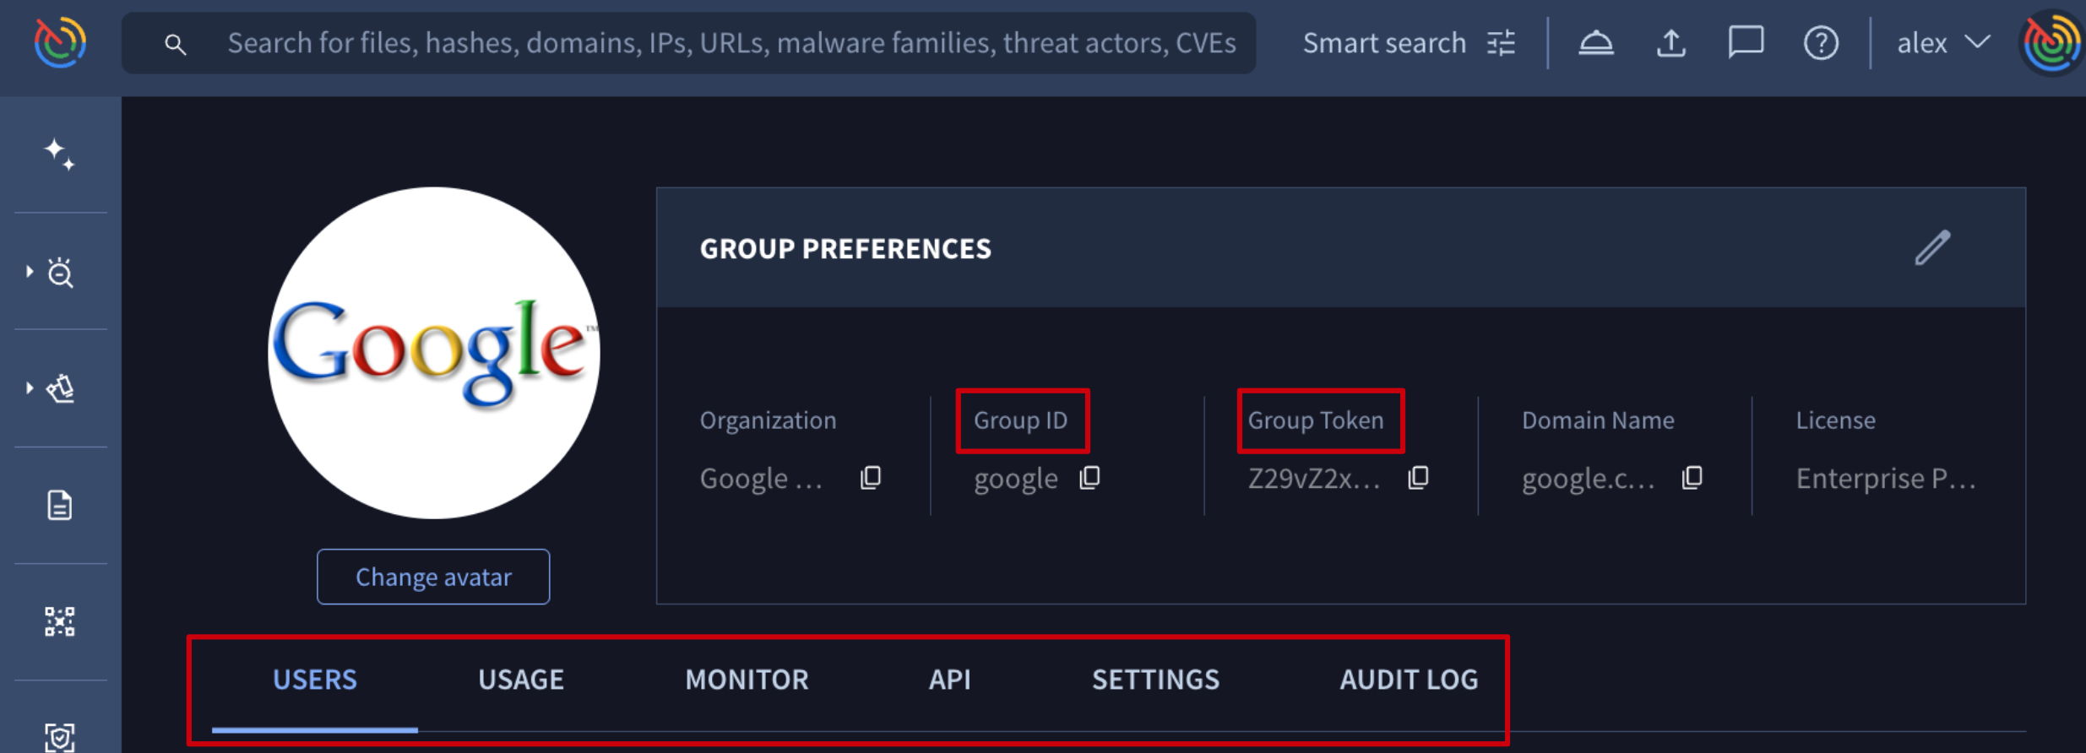Go to the API tab

coord(950,680)
